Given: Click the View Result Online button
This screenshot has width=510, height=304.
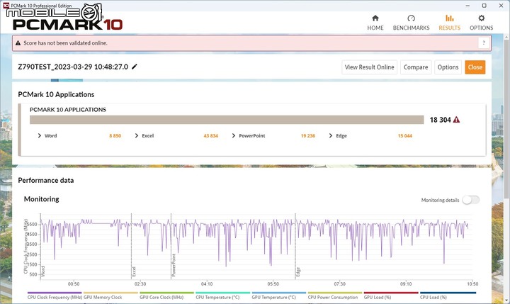Looking at the screenshot, I should [369, 67].
